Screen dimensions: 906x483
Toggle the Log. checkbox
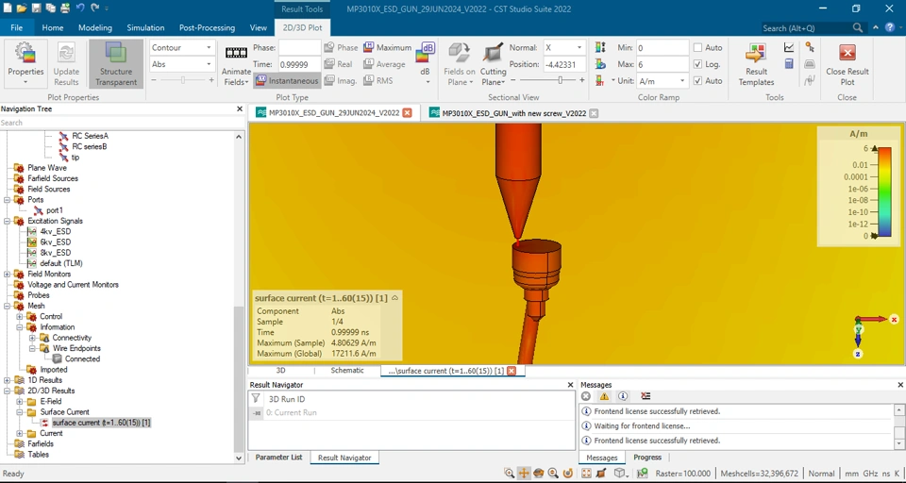[x=697, y=64]
